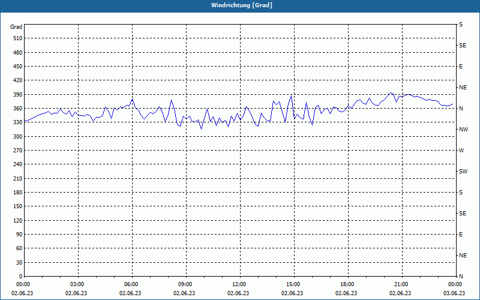480x300 pixels.
Task: Click the 'Grad' y-axis unit label
Action: pyautogui.click(x=16, y=27)
